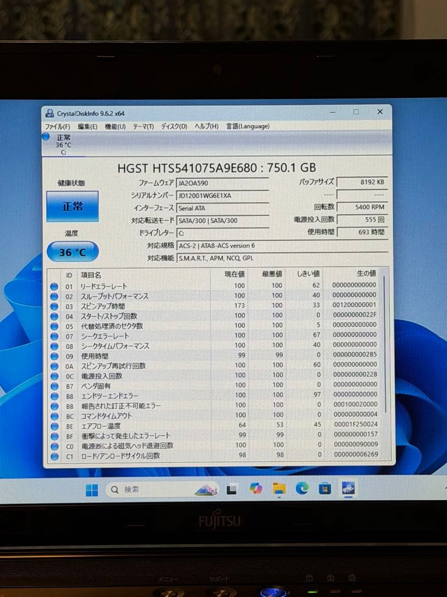447x597 pixels.
Task: Click status dot for B7 ベンダ固有
Action: coord(54,386)
